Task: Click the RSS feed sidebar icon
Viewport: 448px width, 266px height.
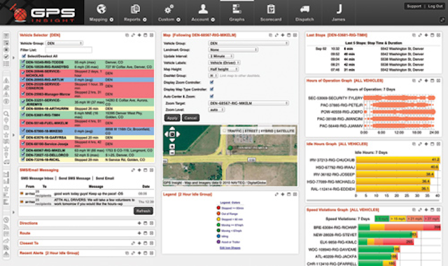Action: (x=6, y=227)
